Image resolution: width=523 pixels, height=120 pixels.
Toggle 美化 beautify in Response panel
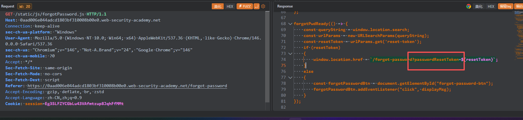point(479,6)
